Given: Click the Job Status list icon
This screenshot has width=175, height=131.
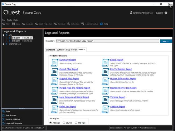Looking at the screenshot, I should tap(3, 115).
